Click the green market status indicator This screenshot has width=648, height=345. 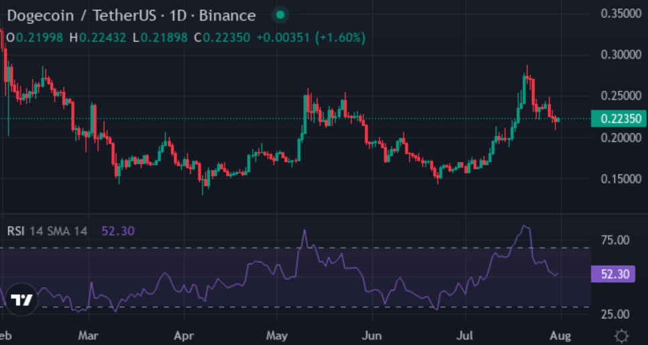[280, 15]
